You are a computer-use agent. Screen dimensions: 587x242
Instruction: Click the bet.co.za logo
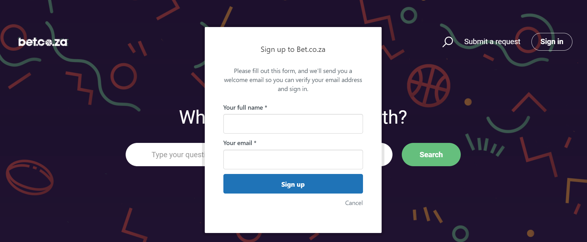coord(43,42)
